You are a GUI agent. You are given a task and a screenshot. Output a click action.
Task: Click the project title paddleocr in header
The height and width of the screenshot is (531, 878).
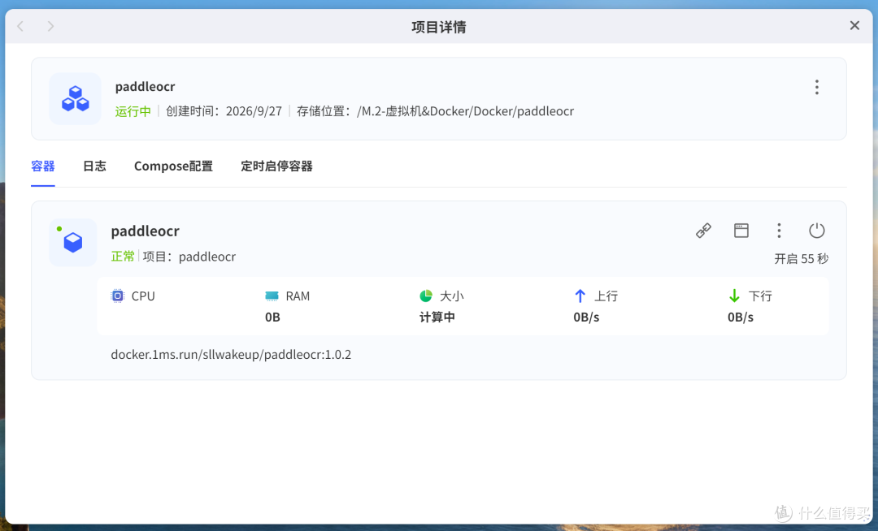145,87
